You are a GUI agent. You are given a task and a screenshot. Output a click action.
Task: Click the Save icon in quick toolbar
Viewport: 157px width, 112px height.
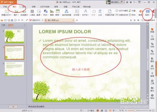tap(5, 20)
